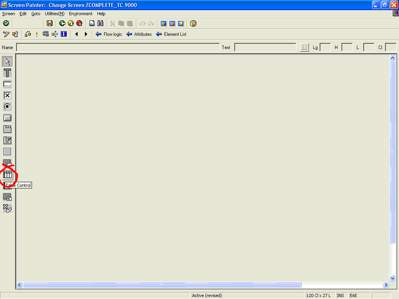Select the Custom Control tool

(7, 197)
